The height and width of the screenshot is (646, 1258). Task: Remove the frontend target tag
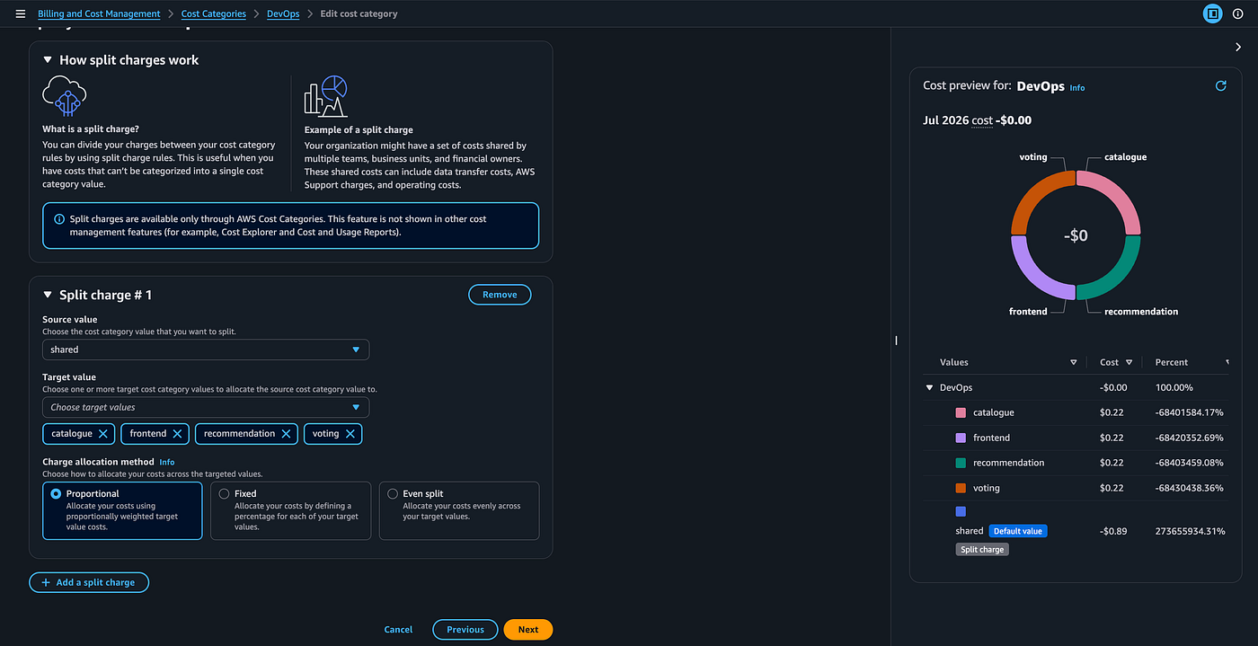pos(177,434)
